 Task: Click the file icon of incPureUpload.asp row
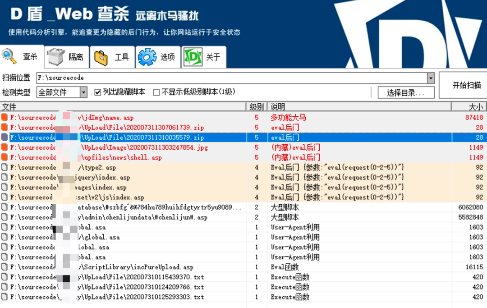pos(5,267)
